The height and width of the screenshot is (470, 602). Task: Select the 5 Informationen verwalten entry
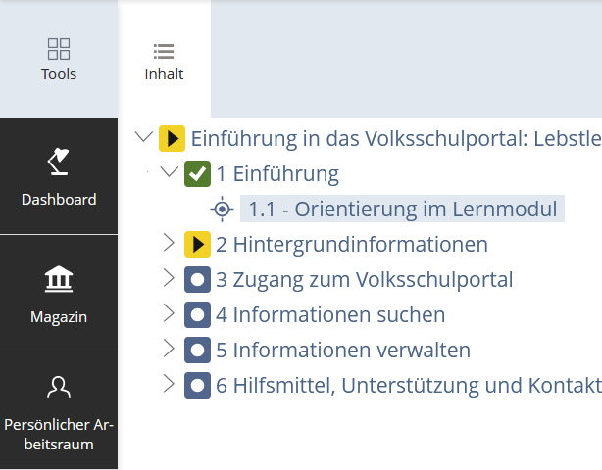coord(343,351)
